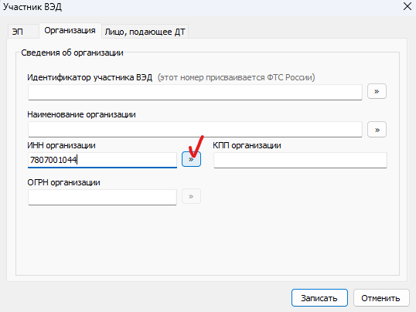
Task: Click the Отменить button
Action: [381, 298]
